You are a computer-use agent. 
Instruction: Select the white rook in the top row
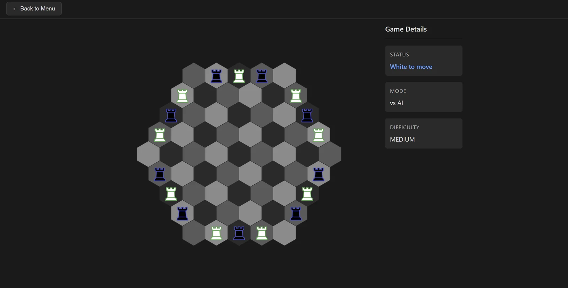tap(239, 76)
